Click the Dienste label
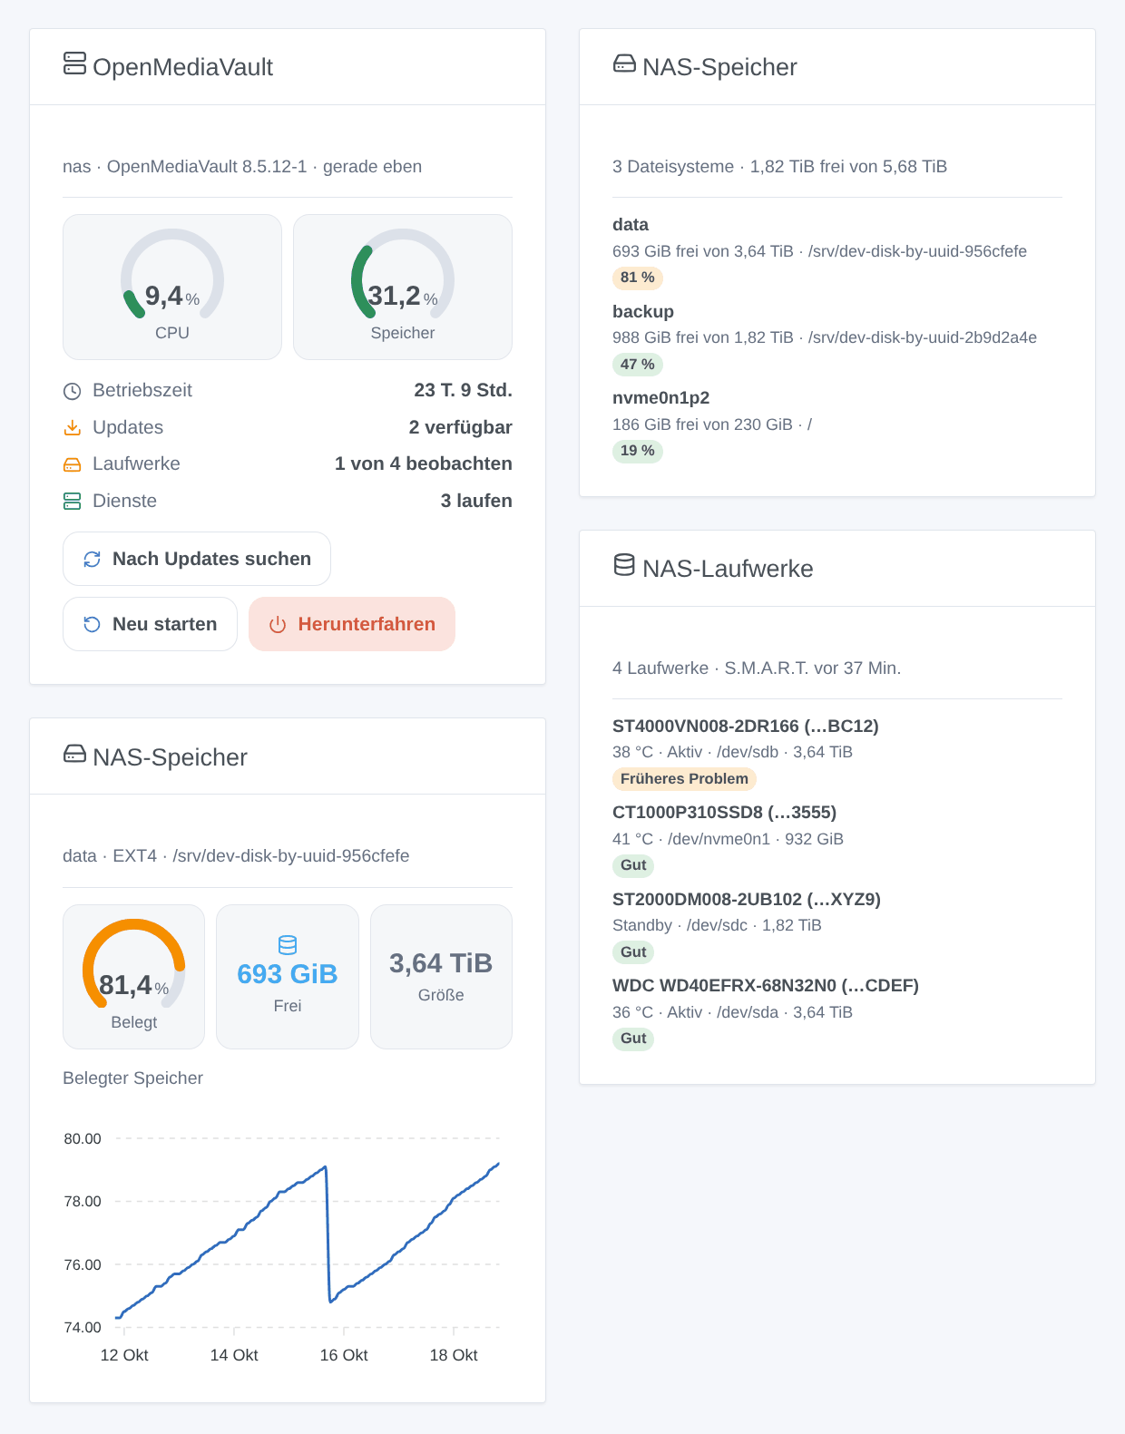 [x=125, y=501]
